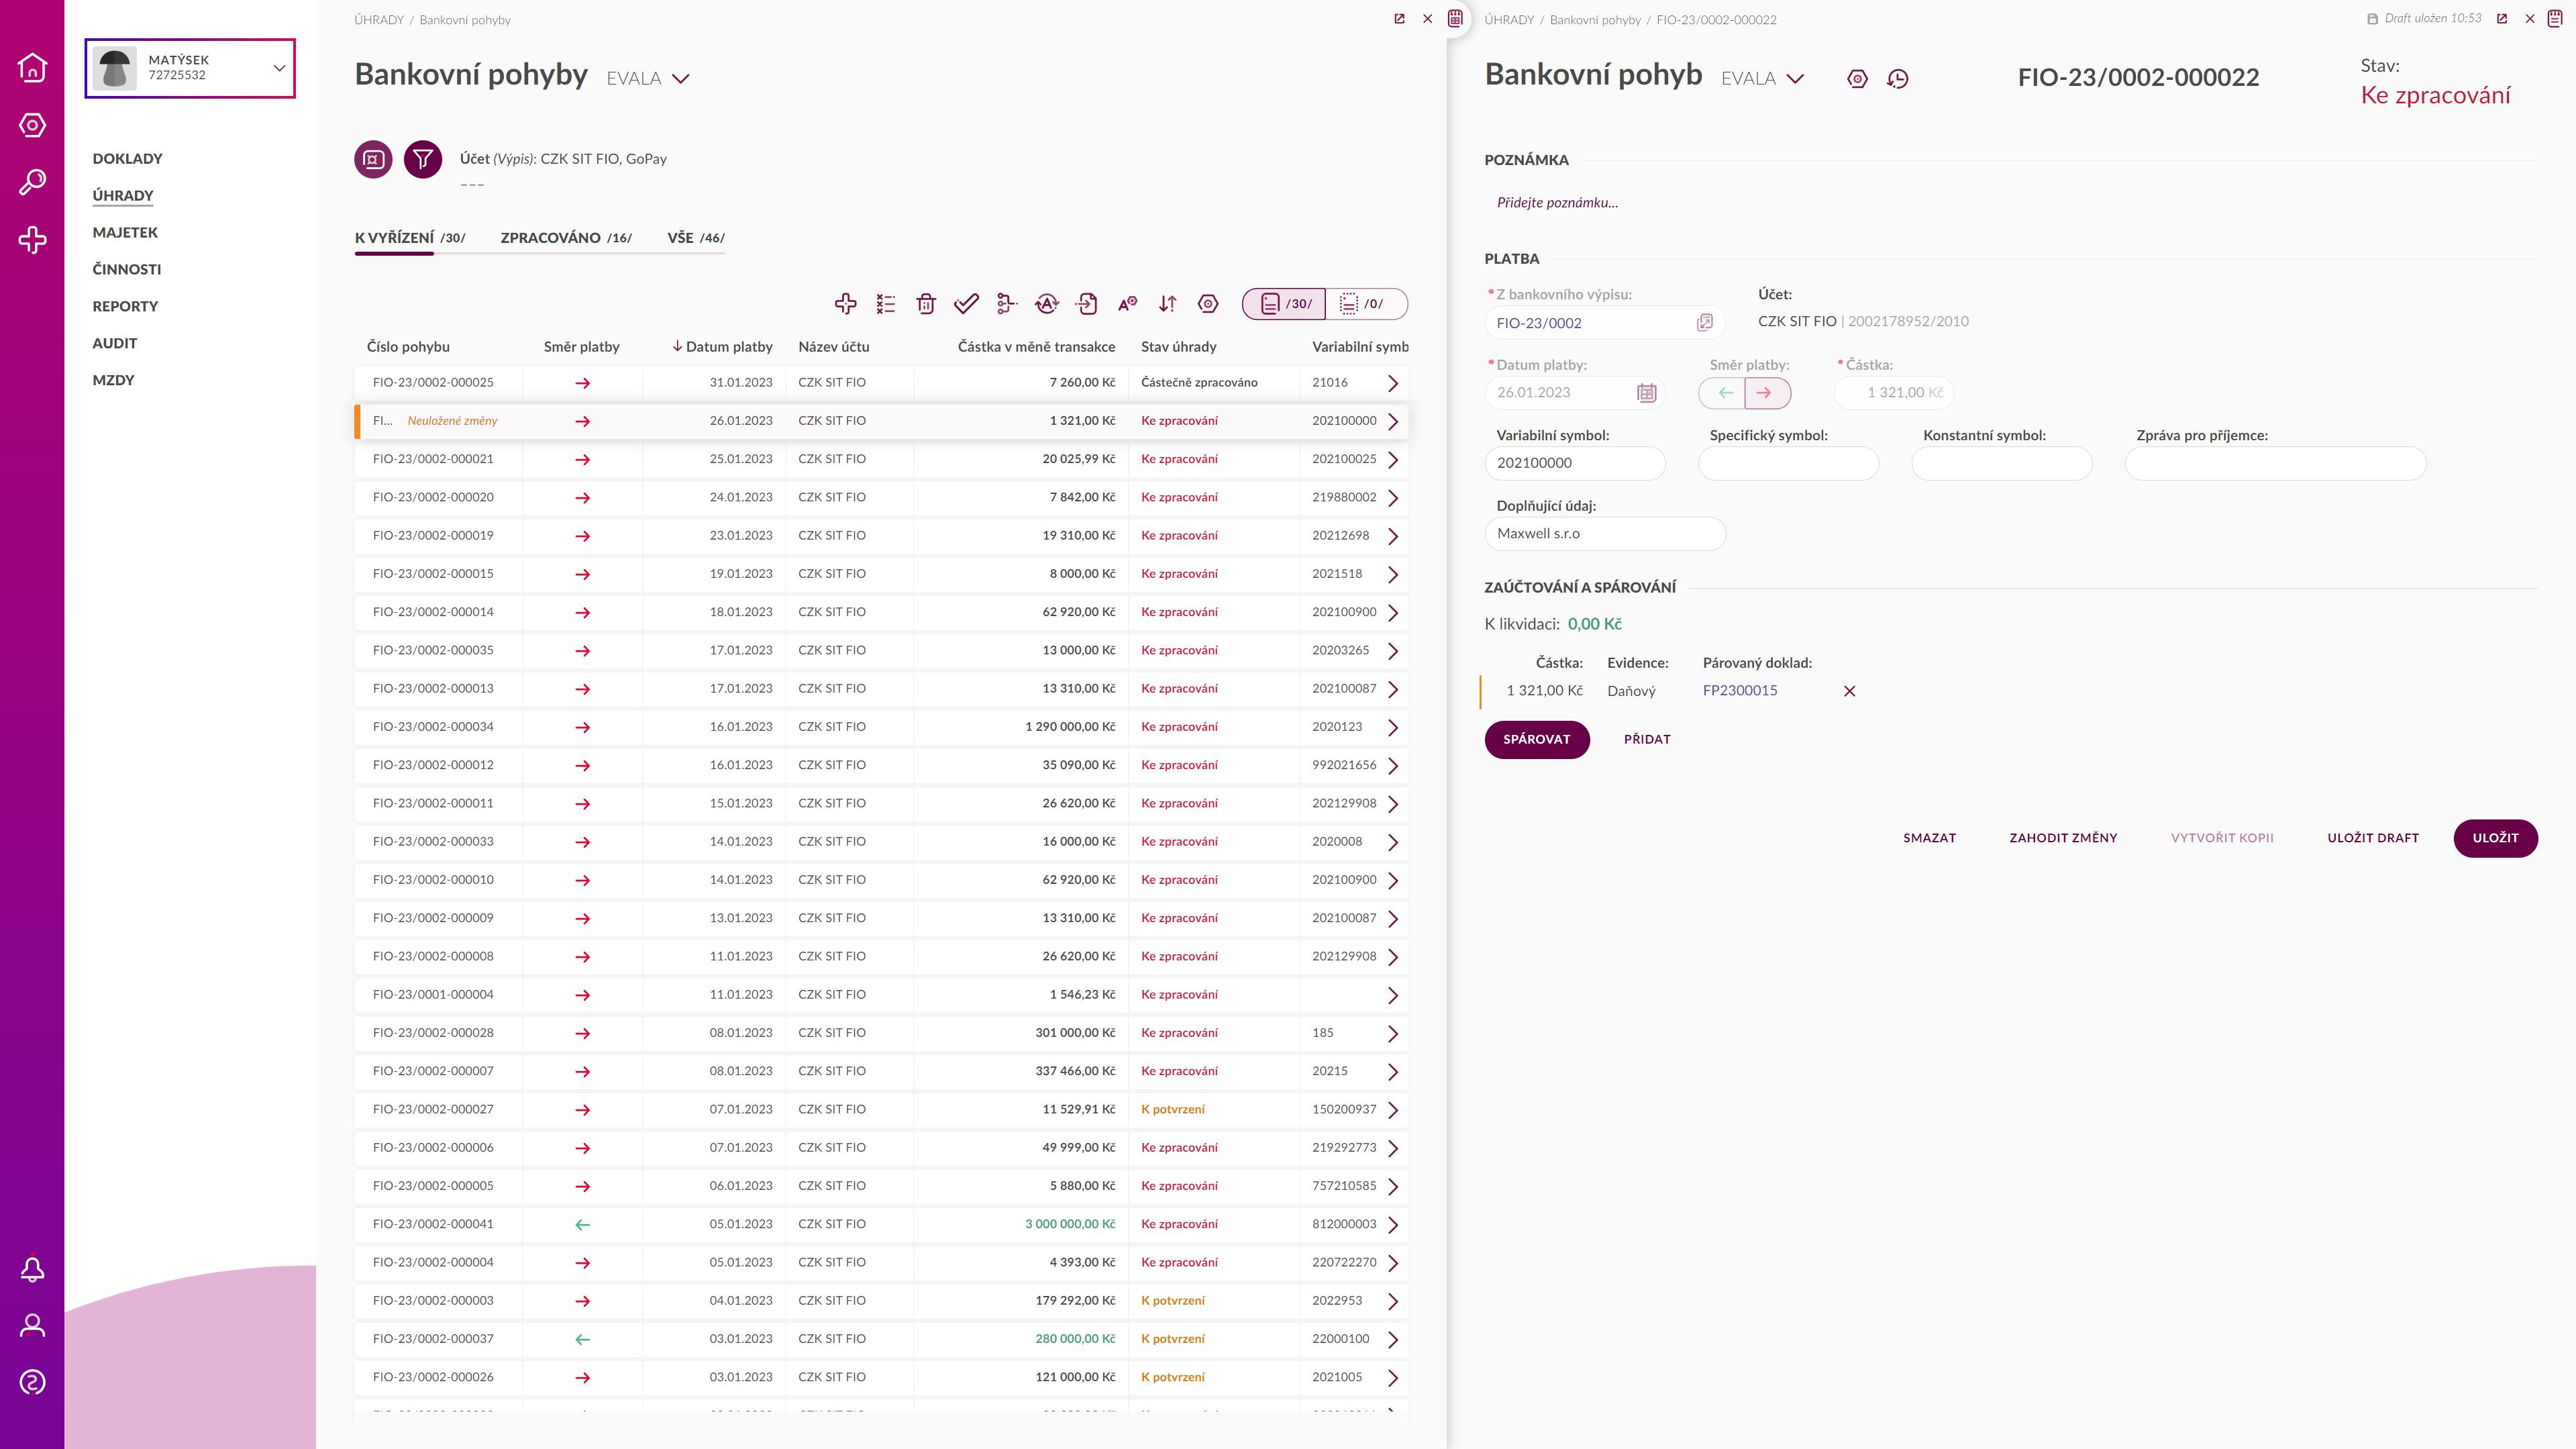Click the SPÁROVAT button
This screenshot has width=2576, height=1449.
point(1536,740)
